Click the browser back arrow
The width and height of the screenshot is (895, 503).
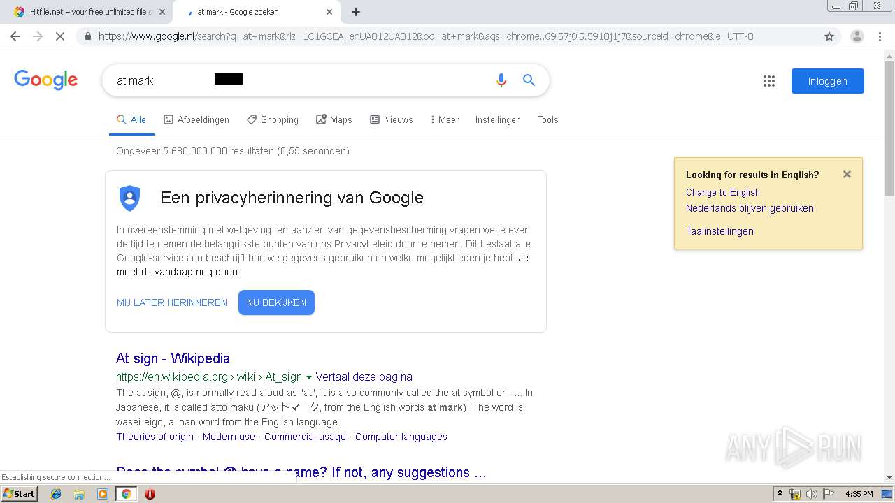(15, 36)
